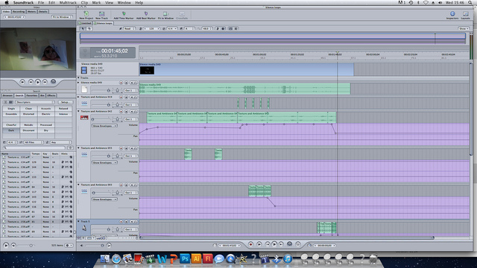Image resolution: width=477 pixels, height=268 pixels.
Task: Open Finder from the Dock
Action: pos(105,258)
